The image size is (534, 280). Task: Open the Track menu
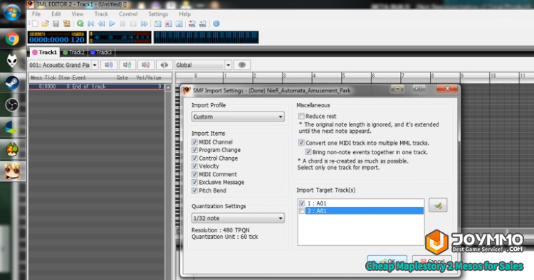point(101,14)
